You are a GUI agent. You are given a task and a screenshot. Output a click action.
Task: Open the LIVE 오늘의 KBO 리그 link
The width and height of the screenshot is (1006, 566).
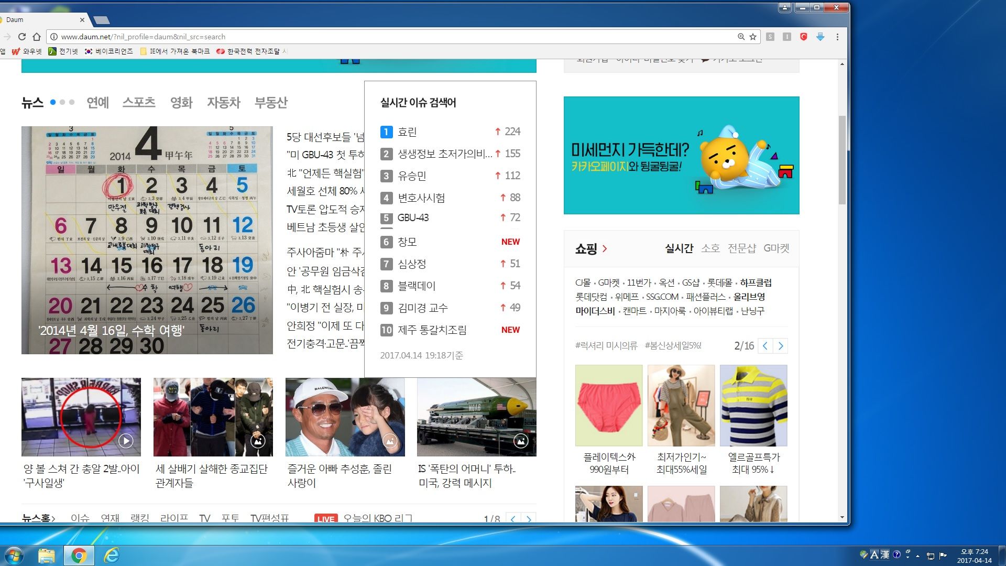point(364,518)
